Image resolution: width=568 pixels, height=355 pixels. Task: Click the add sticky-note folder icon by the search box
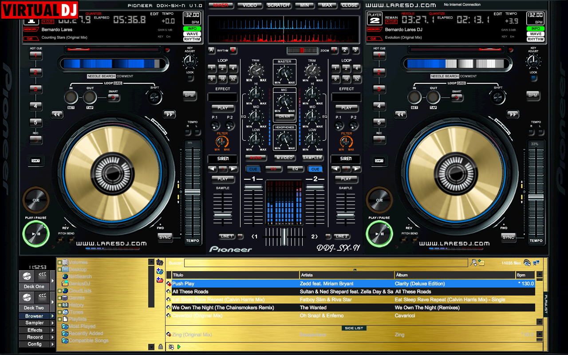481,263
